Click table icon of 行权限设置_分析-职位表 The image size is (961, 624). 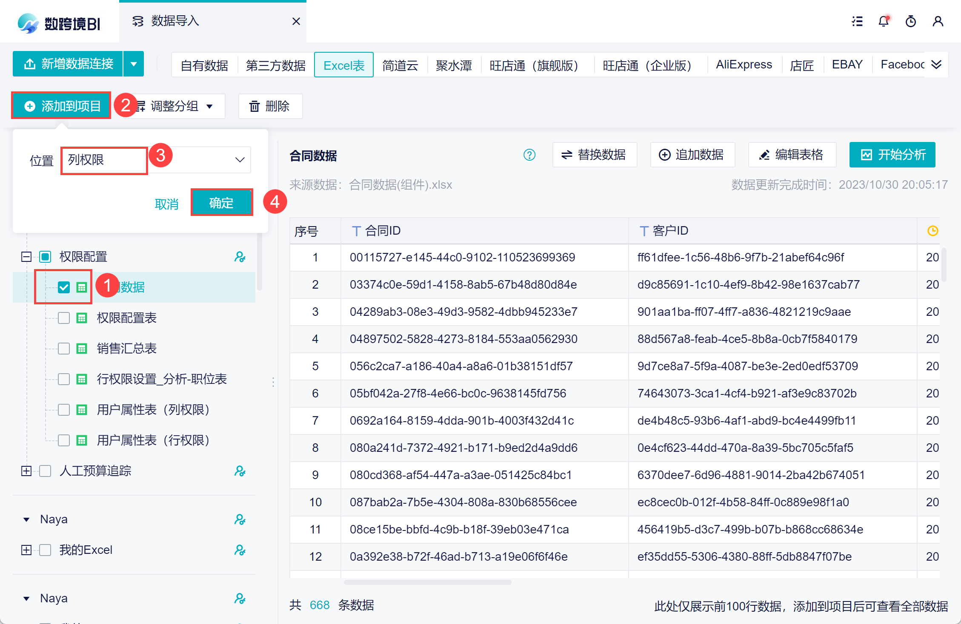[x=82, y=379]
